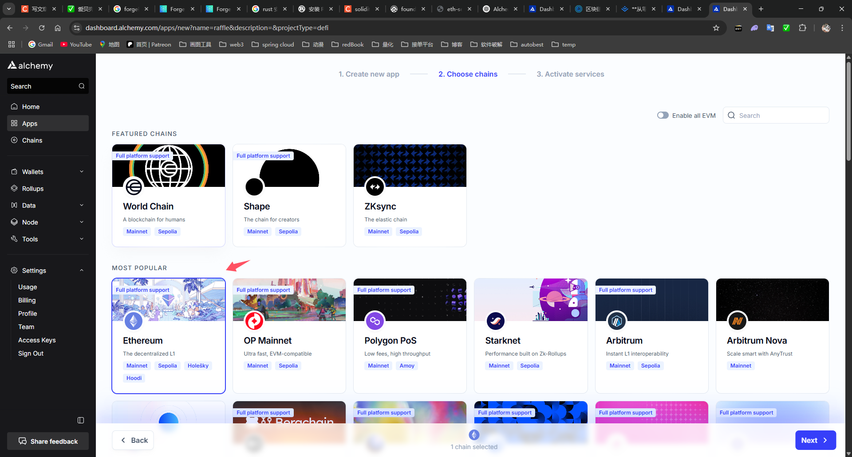Click the Next button
This screenshot has width=852, height=457.
pyautogui.click(x=816, y=440)
